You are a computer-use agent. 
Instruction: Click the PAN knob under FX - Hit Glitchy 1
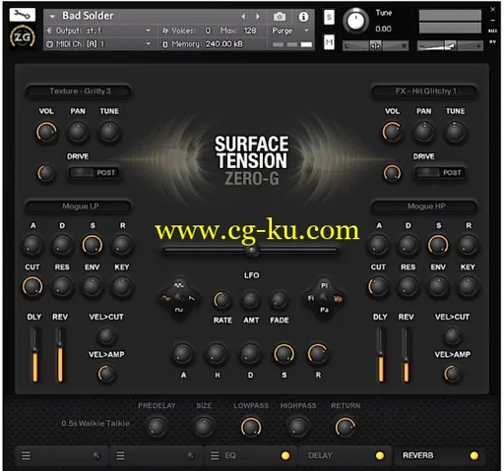coord(423,132)
